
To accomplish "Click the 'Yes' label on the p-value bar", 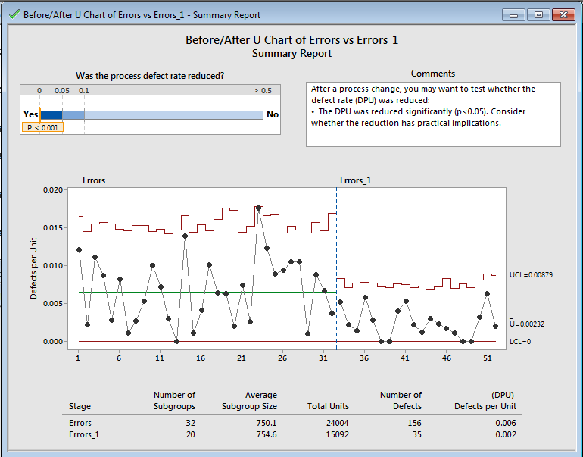I will [30, 114].
